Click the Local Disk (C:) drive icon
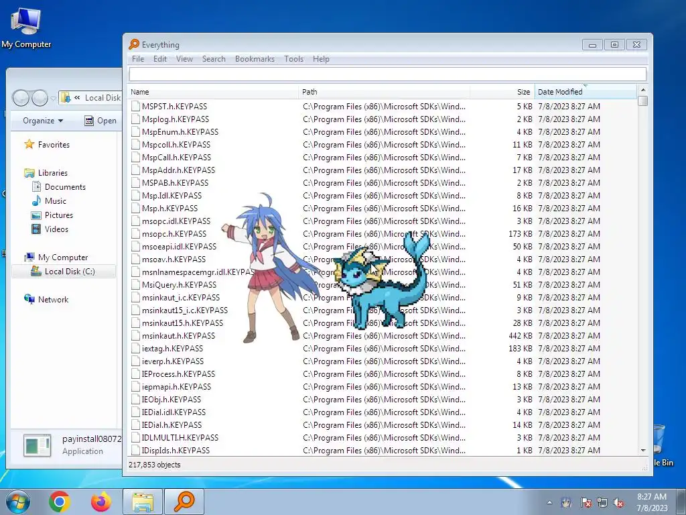 click(x=36, y=271)
